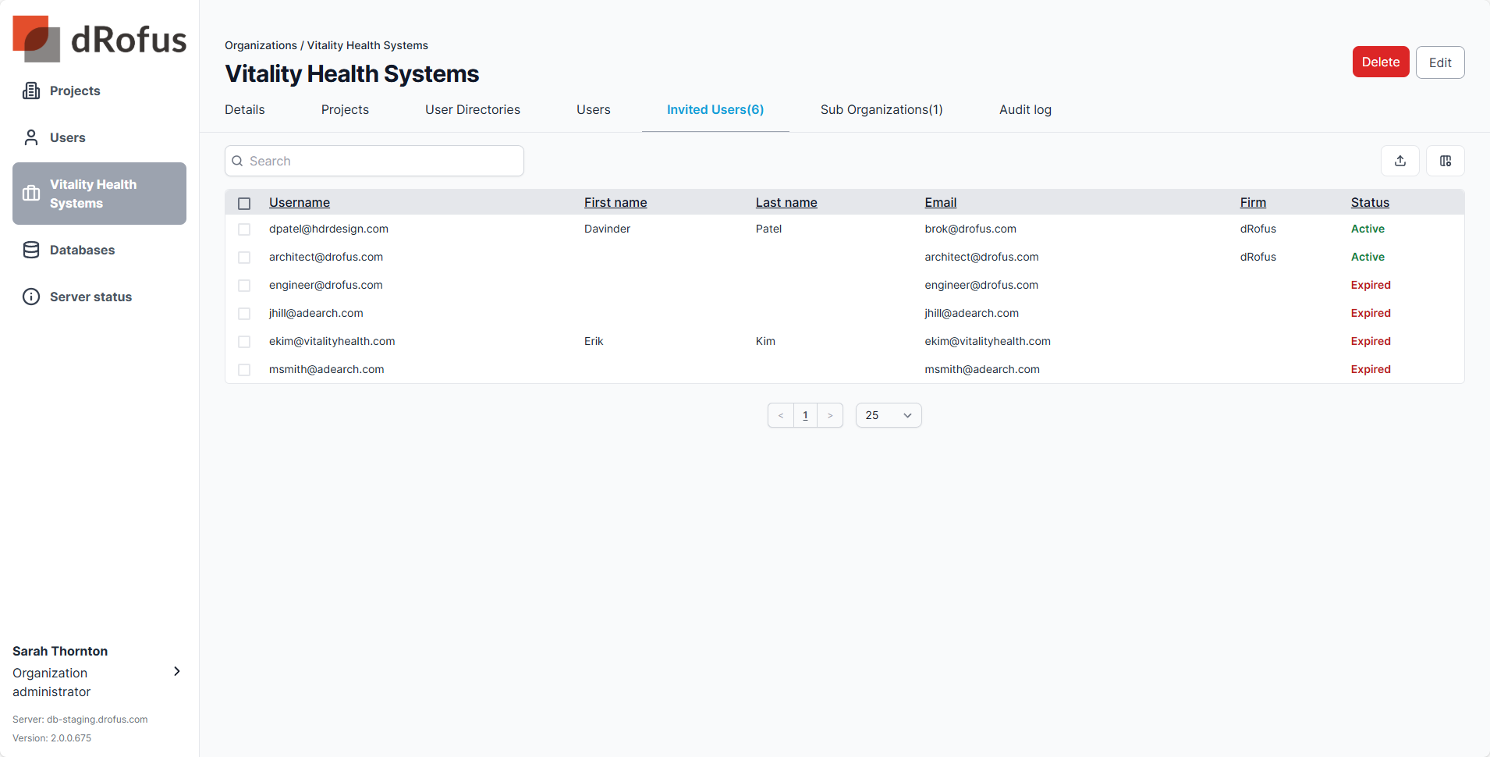1490x757 pixels.
Task: Open Databases via its sidebar cylinder icon
Action: (x=31, y=250)
